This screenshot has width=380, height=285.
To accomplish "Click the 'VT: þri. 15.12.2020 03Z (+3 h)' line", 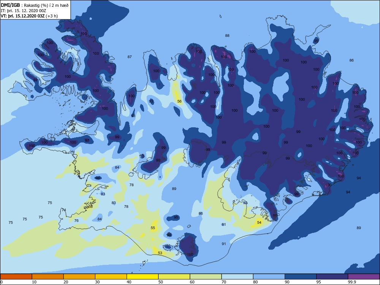I will click(29, 16).
